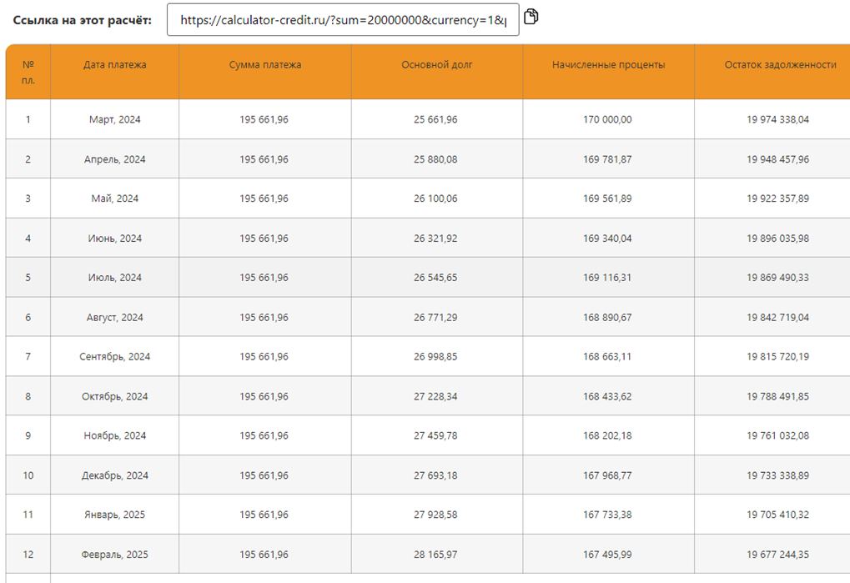Click the calculation link URL field
This screenshot has width=850, height=583.
pos(343,20)
